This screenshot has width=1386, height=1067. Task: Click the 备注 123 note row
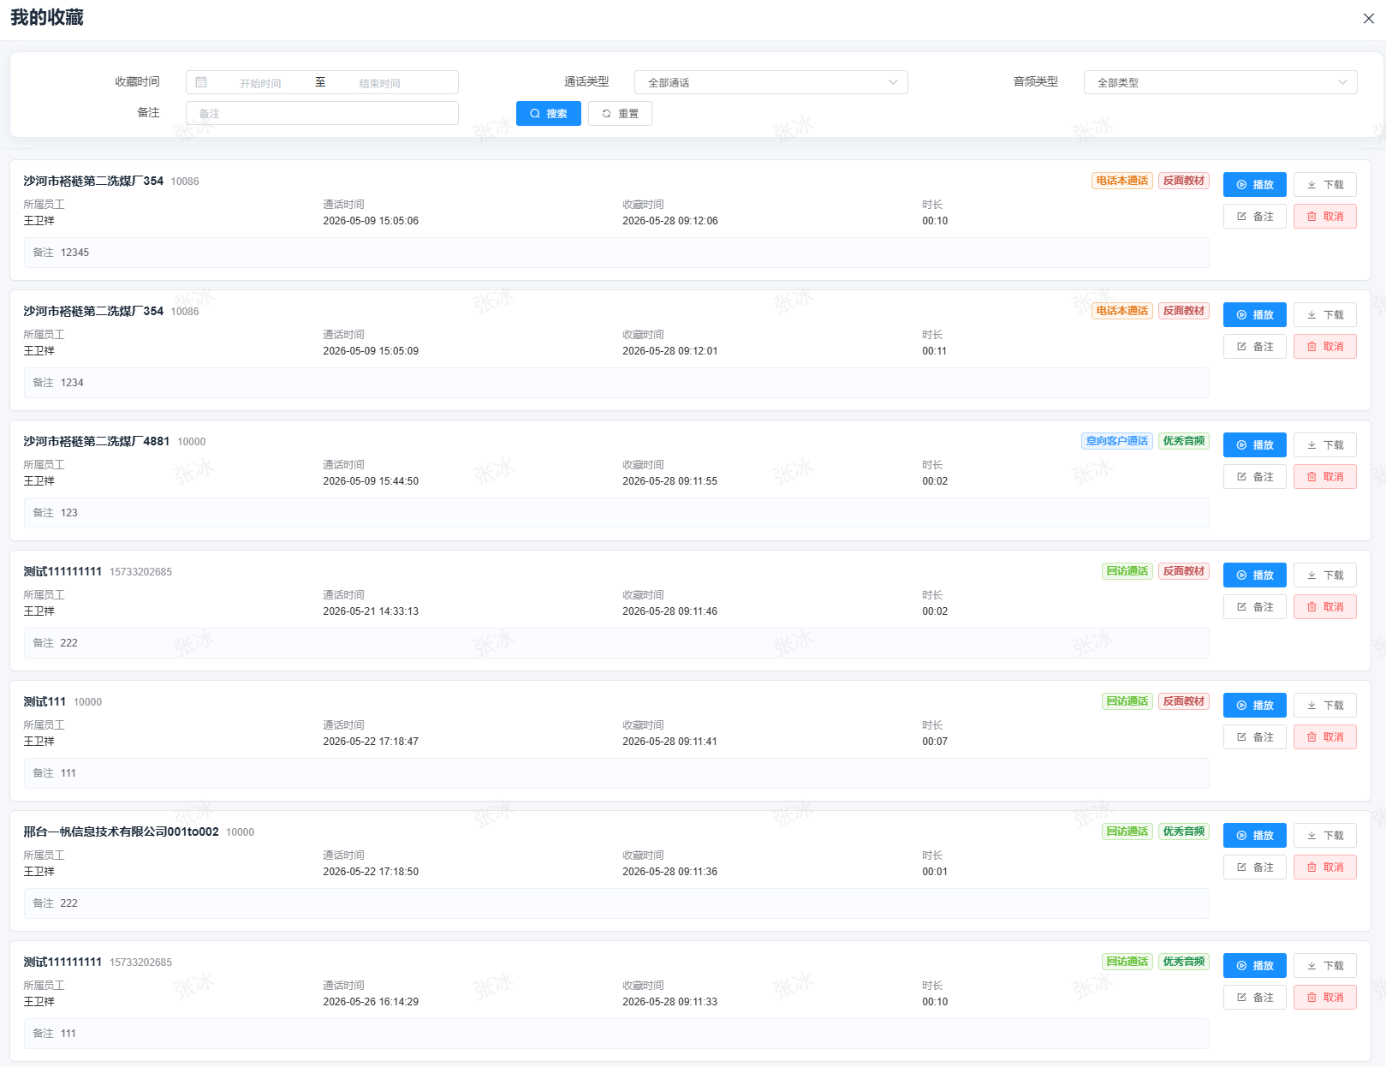(x=616, y=513)
